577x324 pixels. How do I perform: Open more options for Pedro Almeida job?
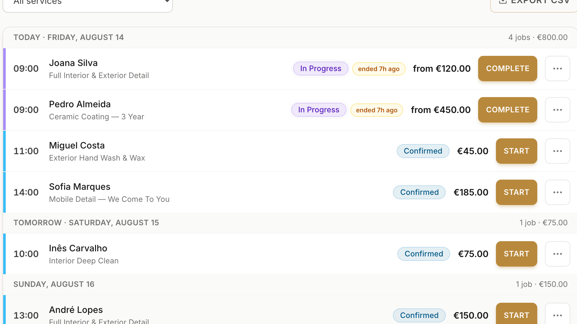(x=557, y=110)
